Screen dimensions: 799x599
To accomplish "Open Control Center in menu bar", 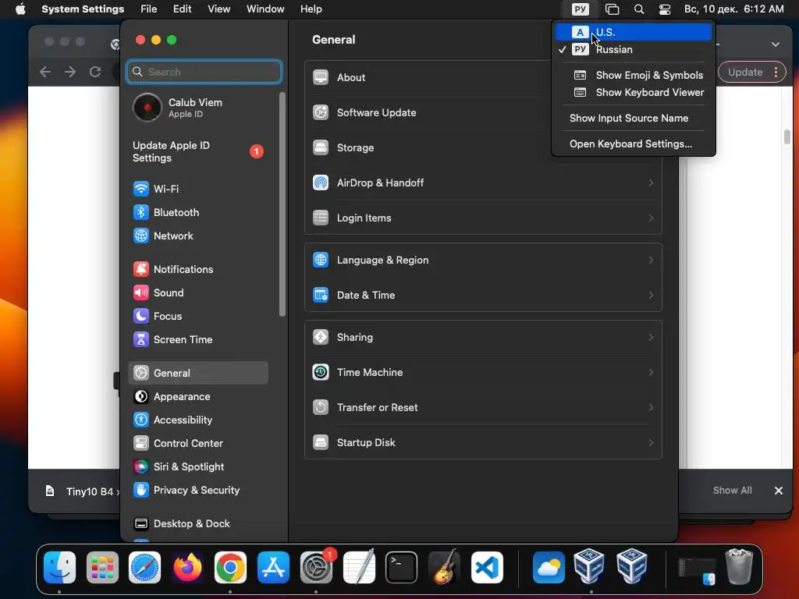I will [665, 9].
